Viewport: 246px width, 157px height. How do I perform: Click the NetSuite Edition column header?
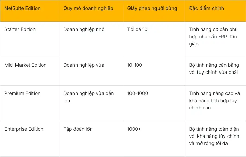pyautogui.click(x=22, y=8)
